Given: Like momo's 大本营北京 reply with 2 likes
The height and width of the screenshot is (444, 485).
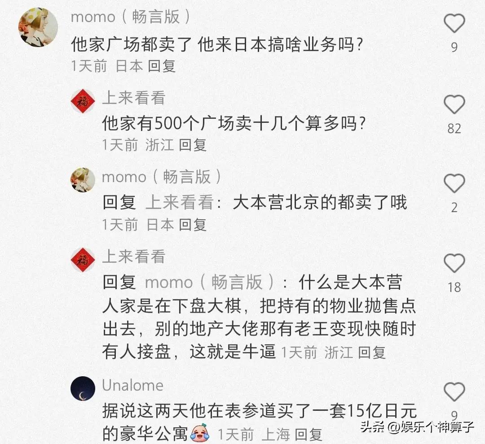Looking at the screenshot, I should click(454, 183).
